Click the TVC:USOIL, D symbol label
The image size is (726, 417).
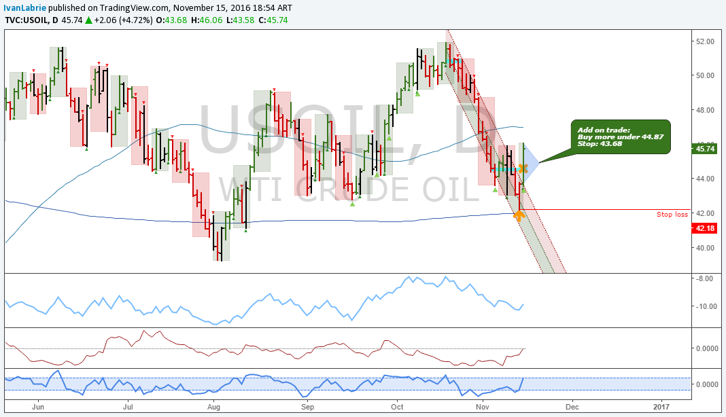coord(31,20)
